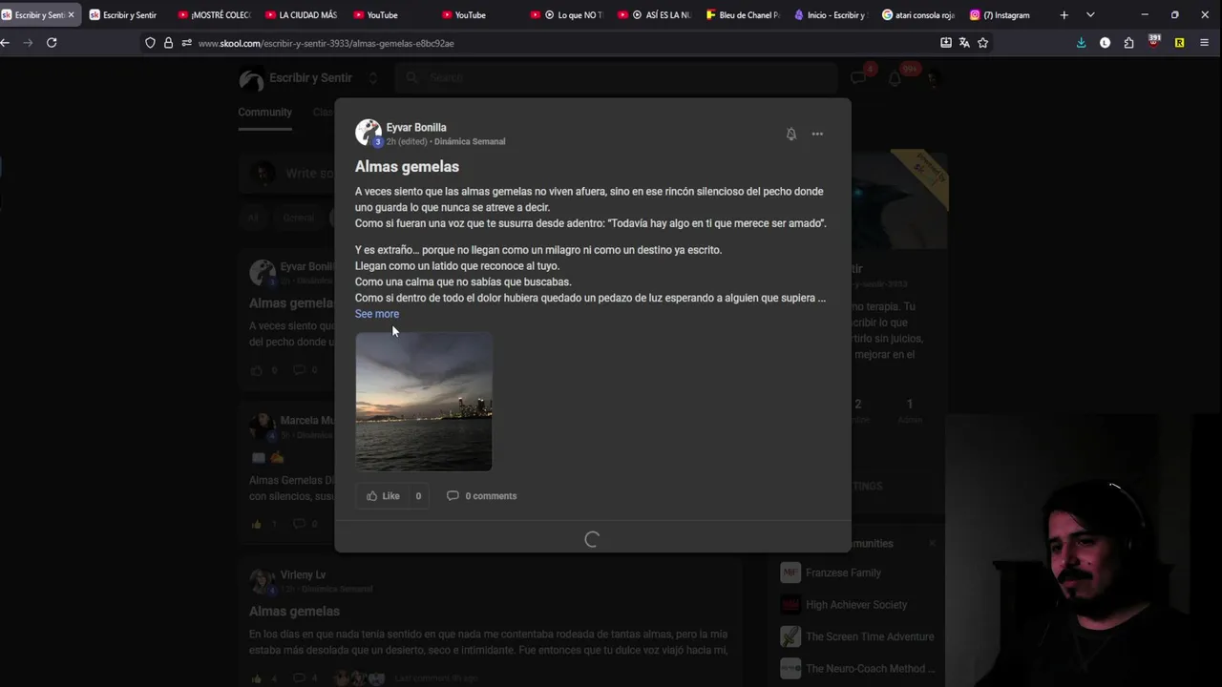Expand the list all tabs dropdown

click(x=1090, y=15)
